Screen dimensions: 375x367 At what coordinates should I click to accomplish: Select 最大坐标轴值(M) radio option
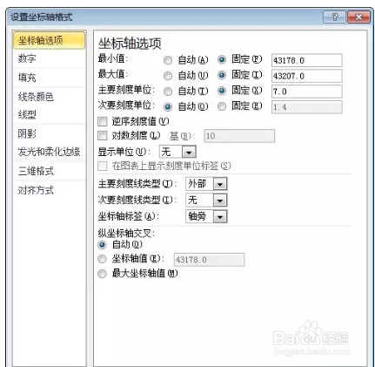102,274
